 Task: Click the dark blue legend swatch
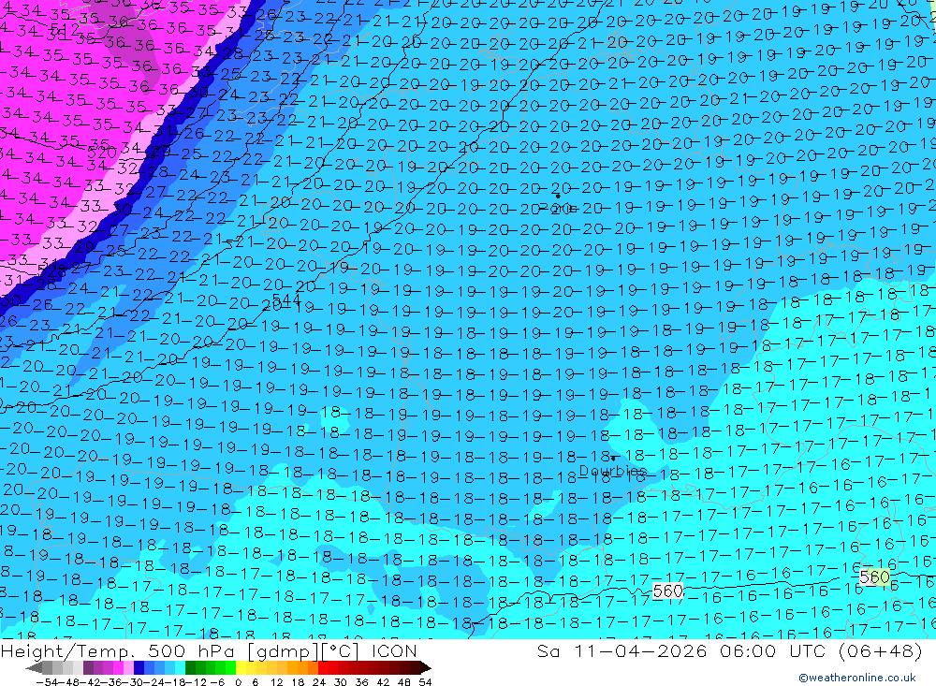[x=139, y=668]
